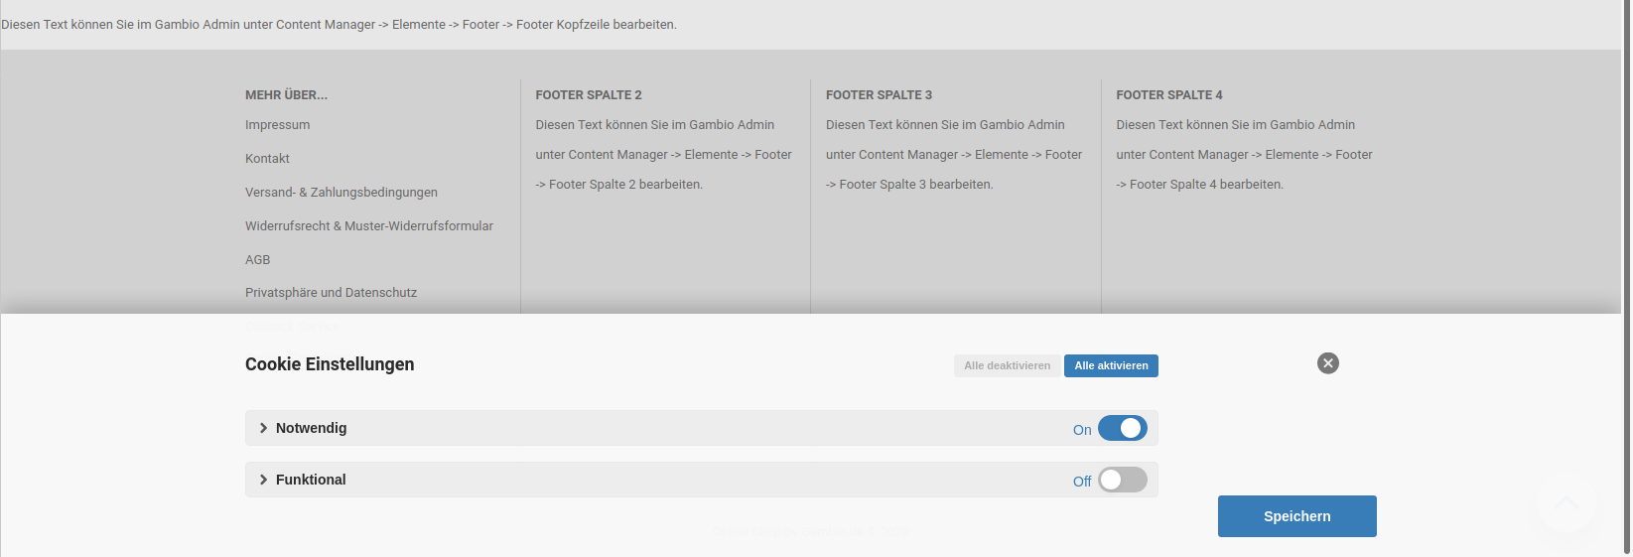Open the Kontakt footer link
This screenshot has height=557, width=1633.
click(x=267, y=159)
